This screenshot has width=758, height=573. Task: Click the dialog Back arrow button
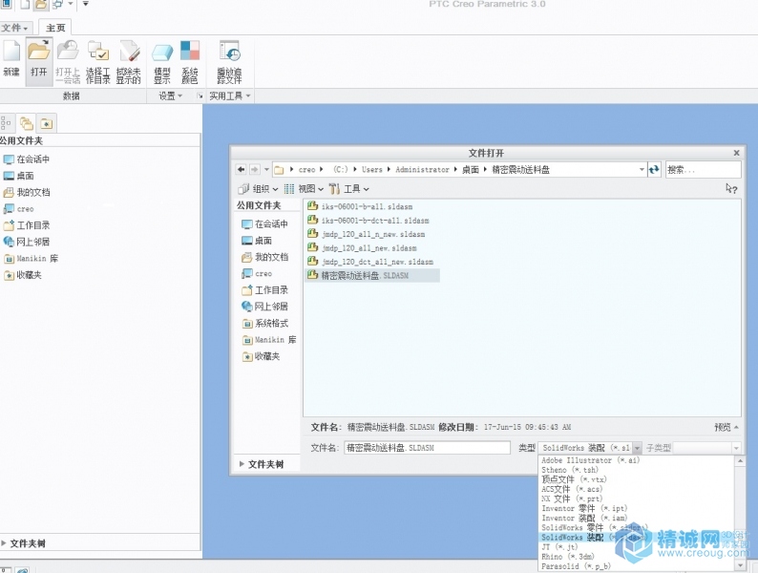pyautogui.click(x=241, y=169)
